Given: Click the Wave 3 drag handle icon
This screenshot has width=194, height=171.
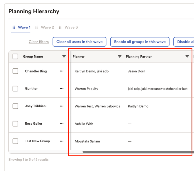Looking at the screenshot, I should pyautogui.click(x=60, y=27).
